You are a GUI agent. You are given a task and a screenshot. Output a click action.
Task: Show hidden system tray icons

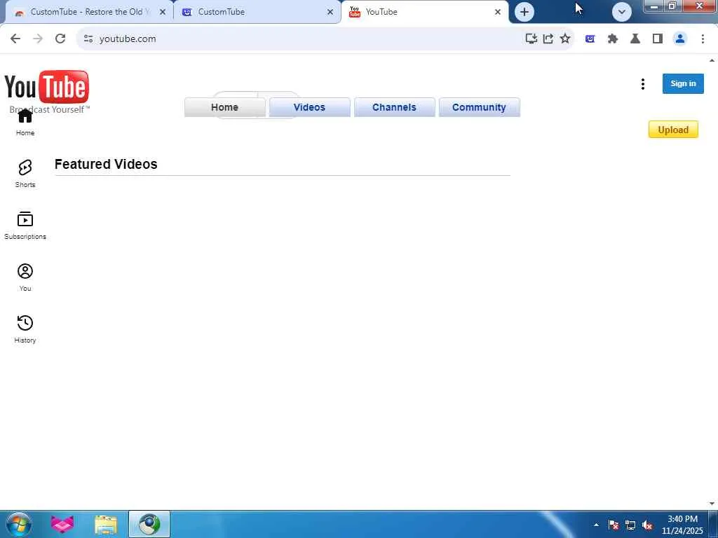[x=596, y=525]
